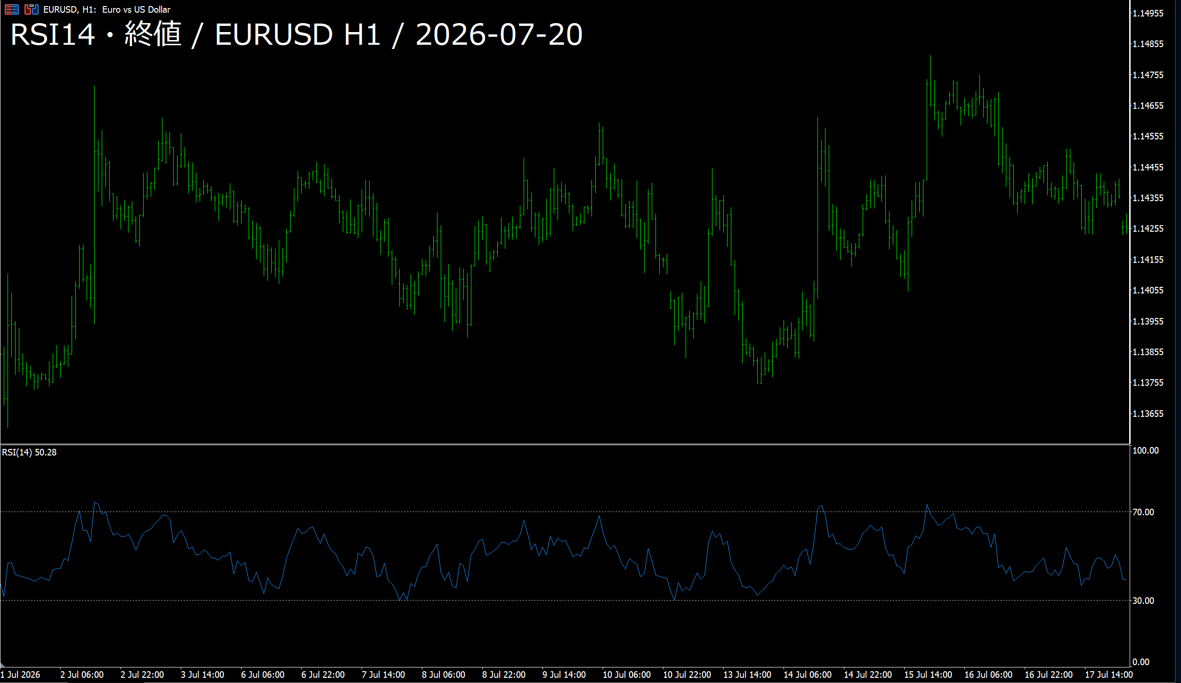Click the red list icon beside EURUSD
The image size is (1181, 683).
12,9
